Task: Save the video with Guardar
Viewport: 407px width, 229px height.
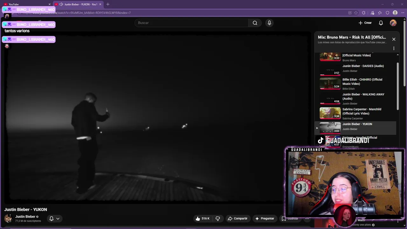Action: click(290, 219)
